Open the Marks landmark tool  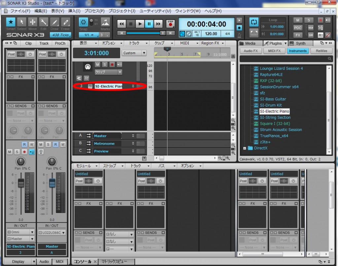(x=105, y=22)
